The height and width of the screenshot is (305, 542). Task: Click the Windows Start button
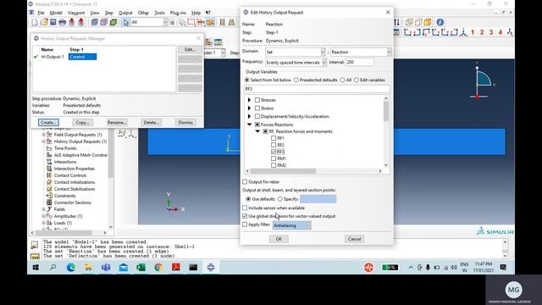click(36, 268)
